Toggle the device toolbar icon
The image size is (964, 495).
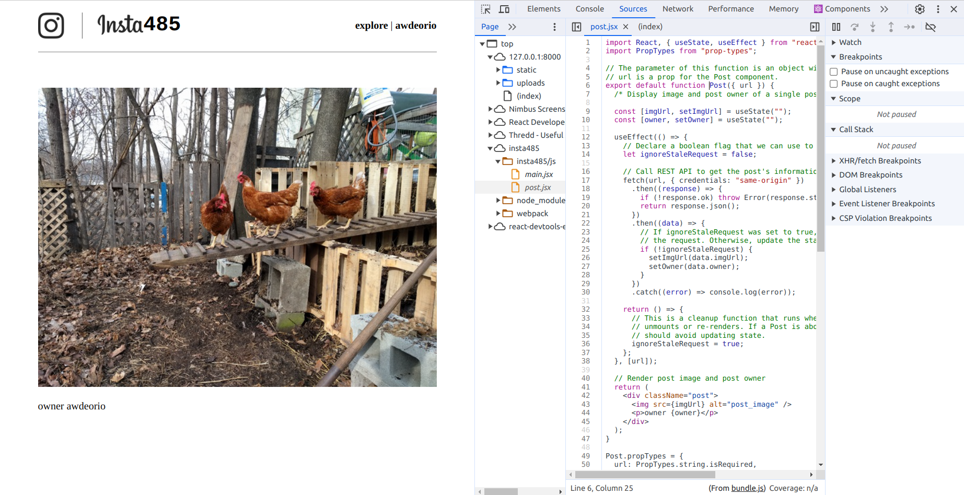(x=504, y=9)
